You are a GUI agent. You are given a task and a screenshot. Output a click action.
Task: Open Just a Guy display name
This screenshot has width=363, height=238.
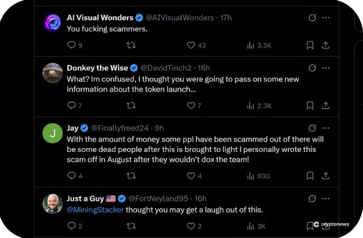[x=85, y=198]
